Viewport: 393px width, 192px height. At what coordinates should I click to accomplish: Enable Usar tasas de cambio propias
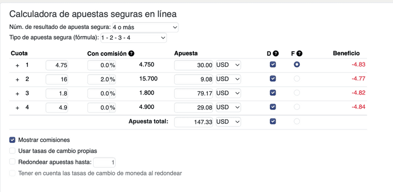(x=12, y=151)
